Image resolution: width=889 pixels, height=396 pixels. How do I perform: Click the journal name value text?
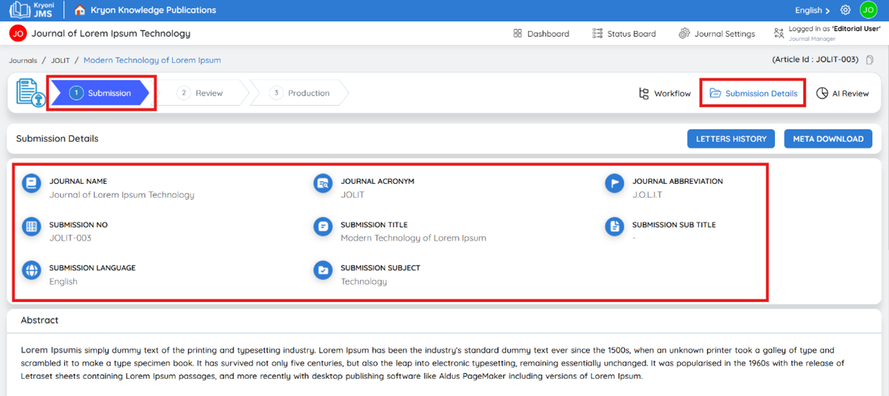pos(122,195)
